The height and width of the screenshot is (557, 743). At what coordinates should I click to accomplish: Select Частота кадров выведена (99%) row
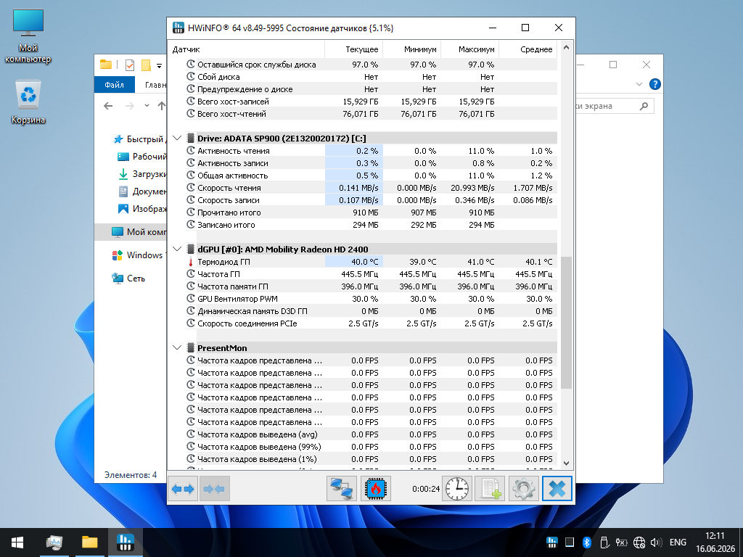point(371,447)
